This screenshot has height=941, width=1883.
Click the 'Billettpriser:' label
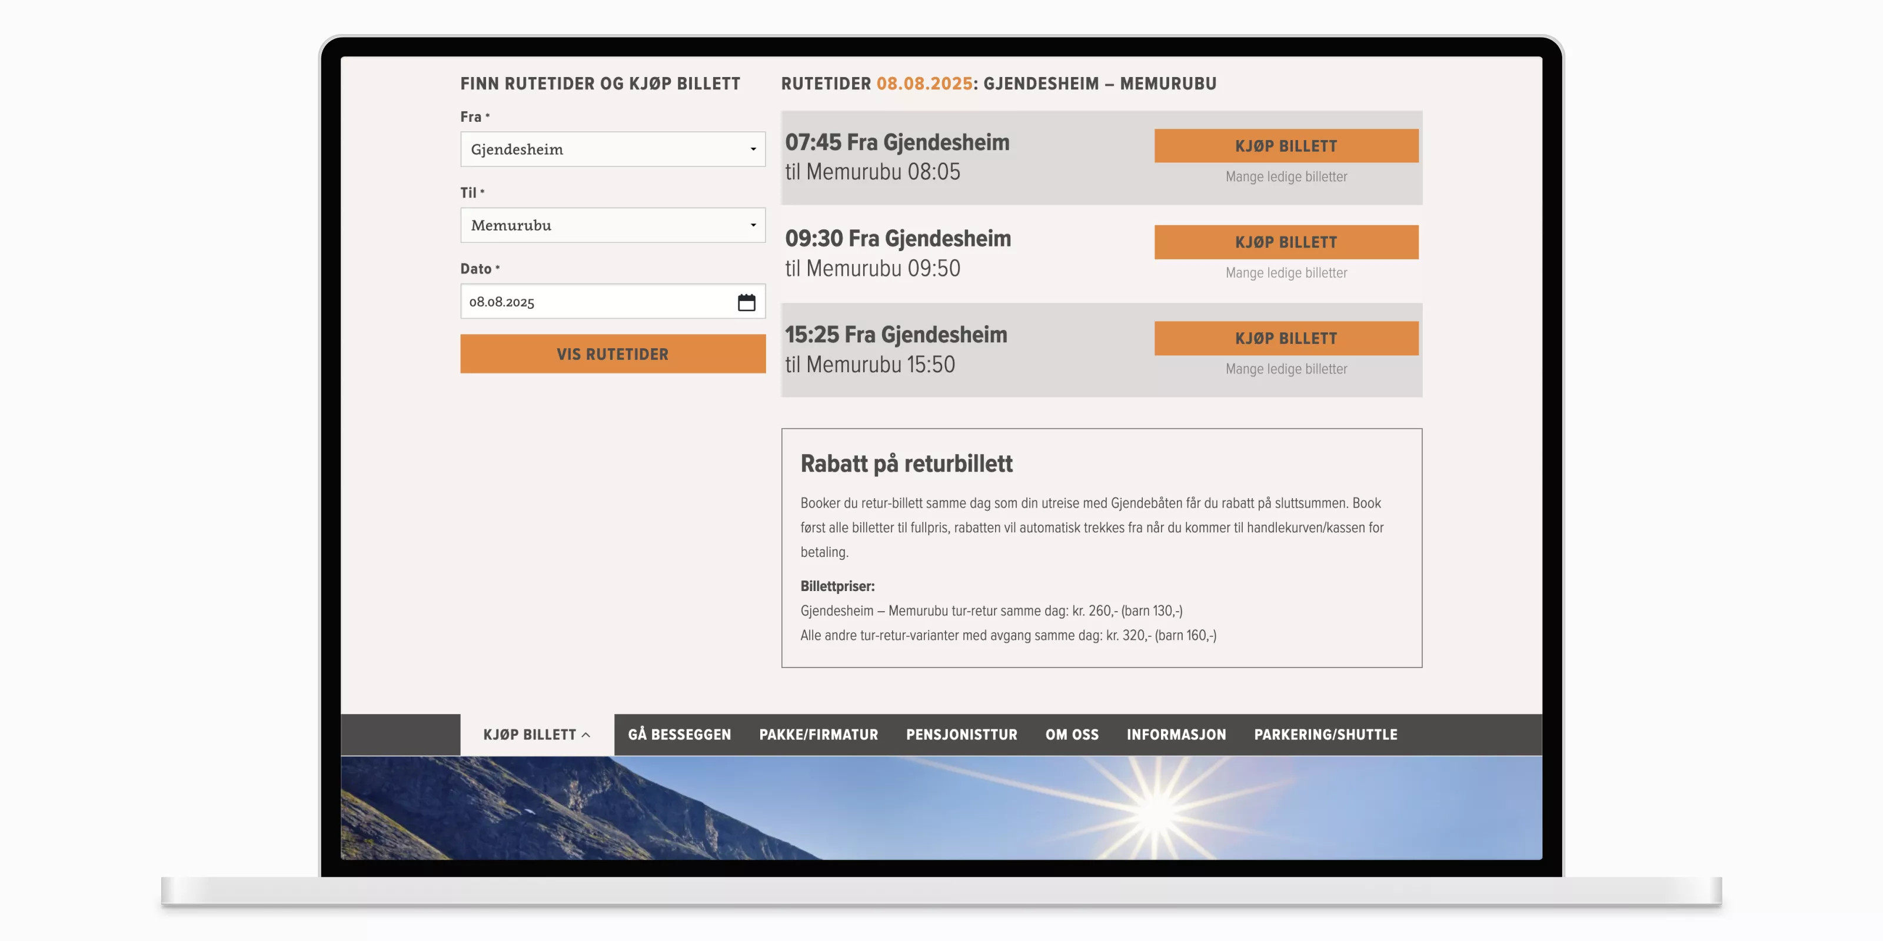(837, 586)
